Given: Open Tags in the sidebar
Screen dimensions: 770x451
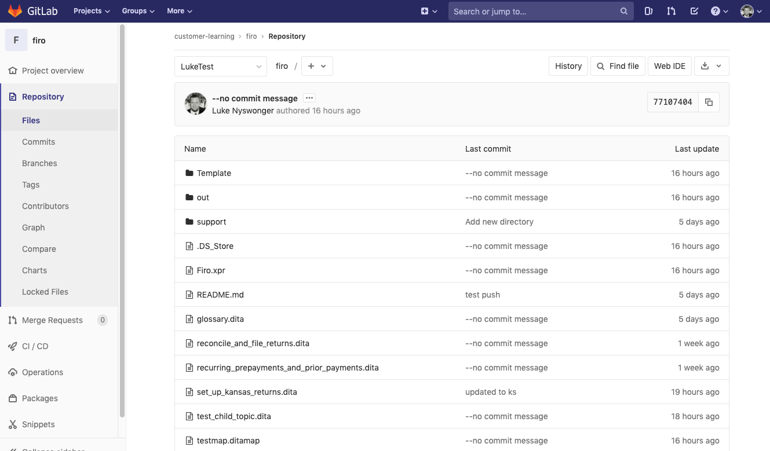Looking at the screenshot, I should pyautogui.click(x=31, y=185).
